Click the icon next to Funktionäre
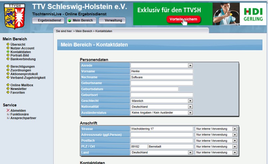 [x=8, y=114]
